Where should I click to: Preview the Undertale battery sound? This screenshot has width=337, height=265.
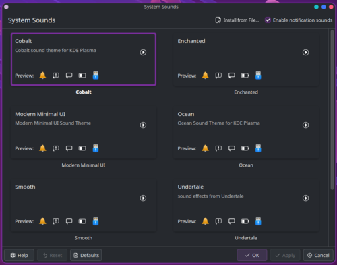point(245,221)
